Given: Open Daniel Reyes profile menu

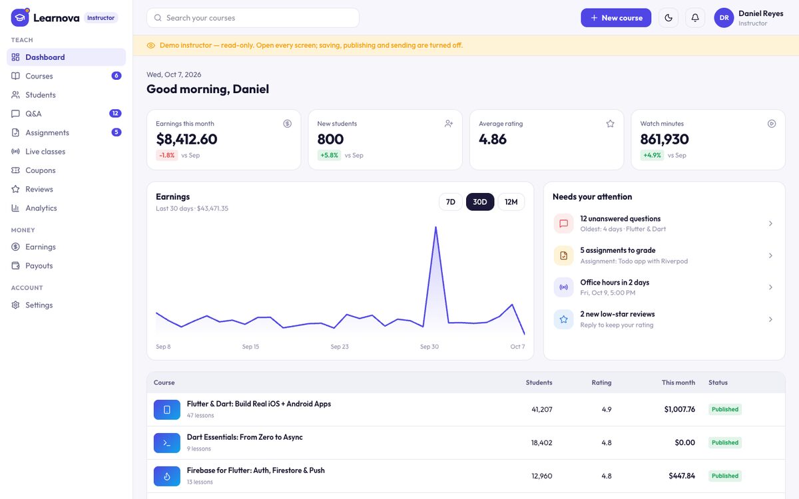Looking at the screenshot, I should click(749, 18).
